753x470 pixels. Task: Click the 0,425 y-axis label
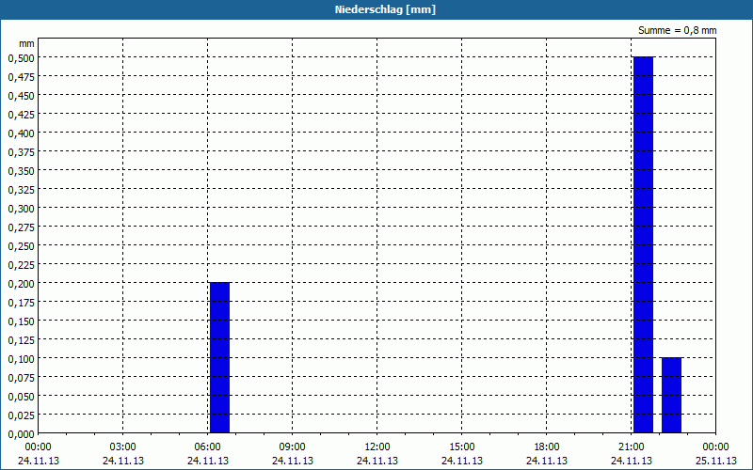click(x=21, y=115)
